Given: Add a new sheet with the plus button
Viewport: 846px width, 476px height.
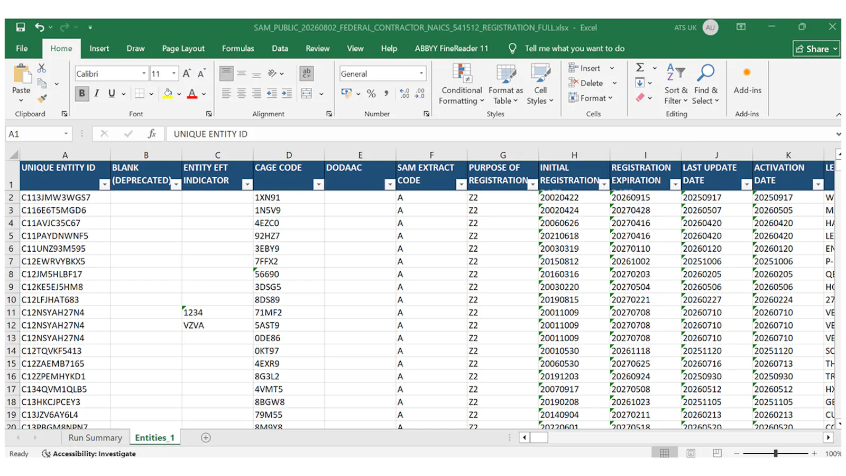Looking at the screenshot, I should coord(206,437).
